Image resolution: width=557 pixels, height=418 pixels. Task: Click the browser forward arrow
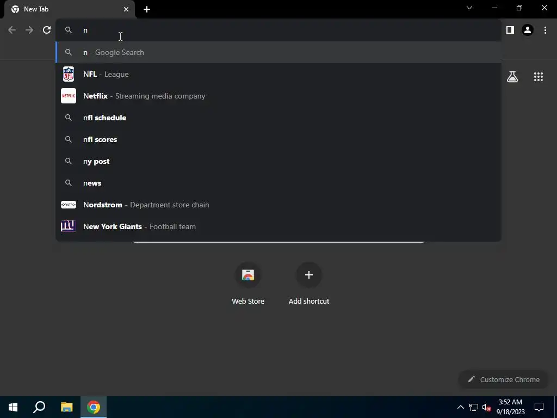coord(29,30)
